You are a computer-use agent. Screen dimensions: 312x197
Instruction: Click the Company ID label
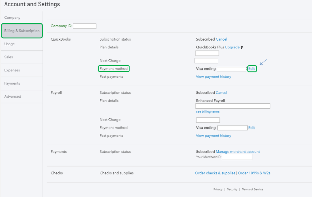point(62,26)
